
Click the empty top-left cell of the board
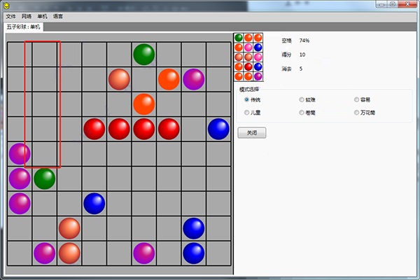[x=19, y=55]
